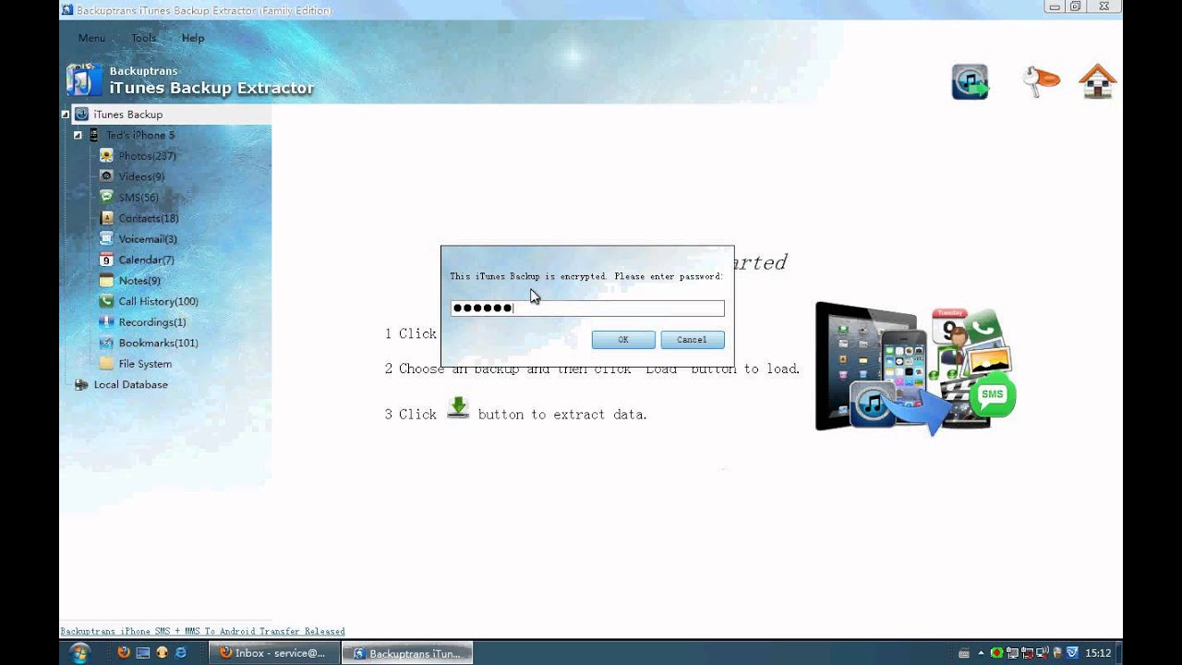The height and width of the screenshot is (665, 1182).
Task: Switch to the Inbox Firefox taskbar window
Action: (273, 653)
